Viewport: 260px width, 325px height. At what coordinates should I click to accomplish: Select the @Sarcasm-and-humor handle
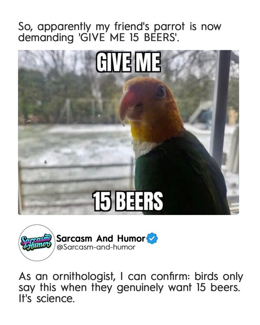click(96, 247)
